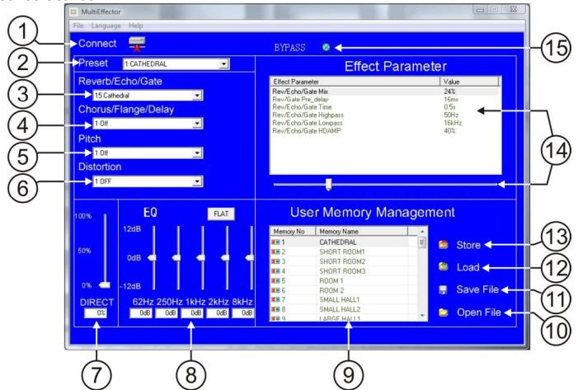
Task: Click the Value column header
Action: coord(469,82)
